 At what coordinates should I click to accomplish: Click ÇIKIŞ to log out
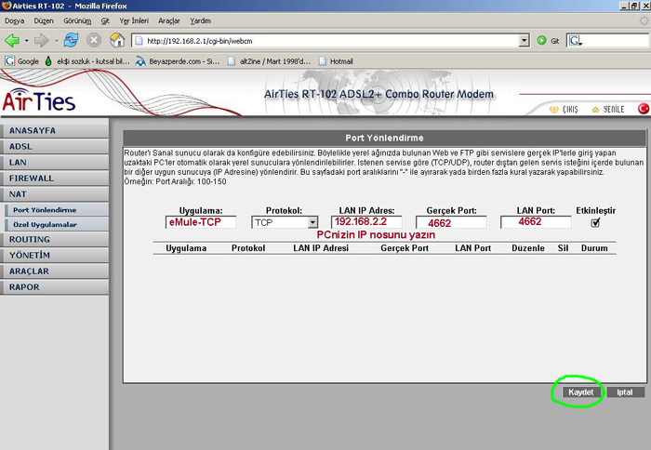click(x=564, y=109)
